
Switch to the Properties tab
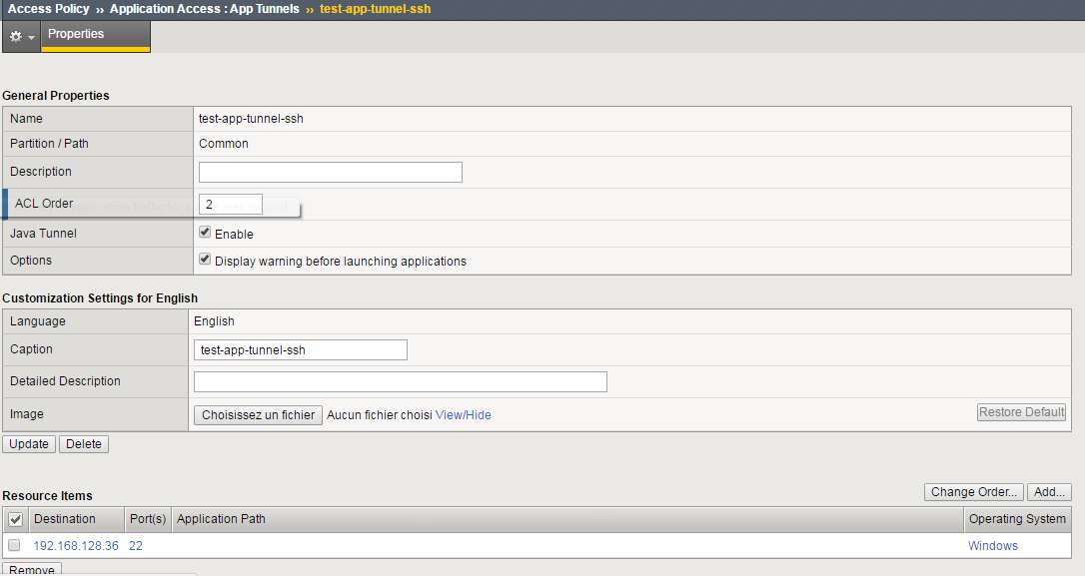76,34
